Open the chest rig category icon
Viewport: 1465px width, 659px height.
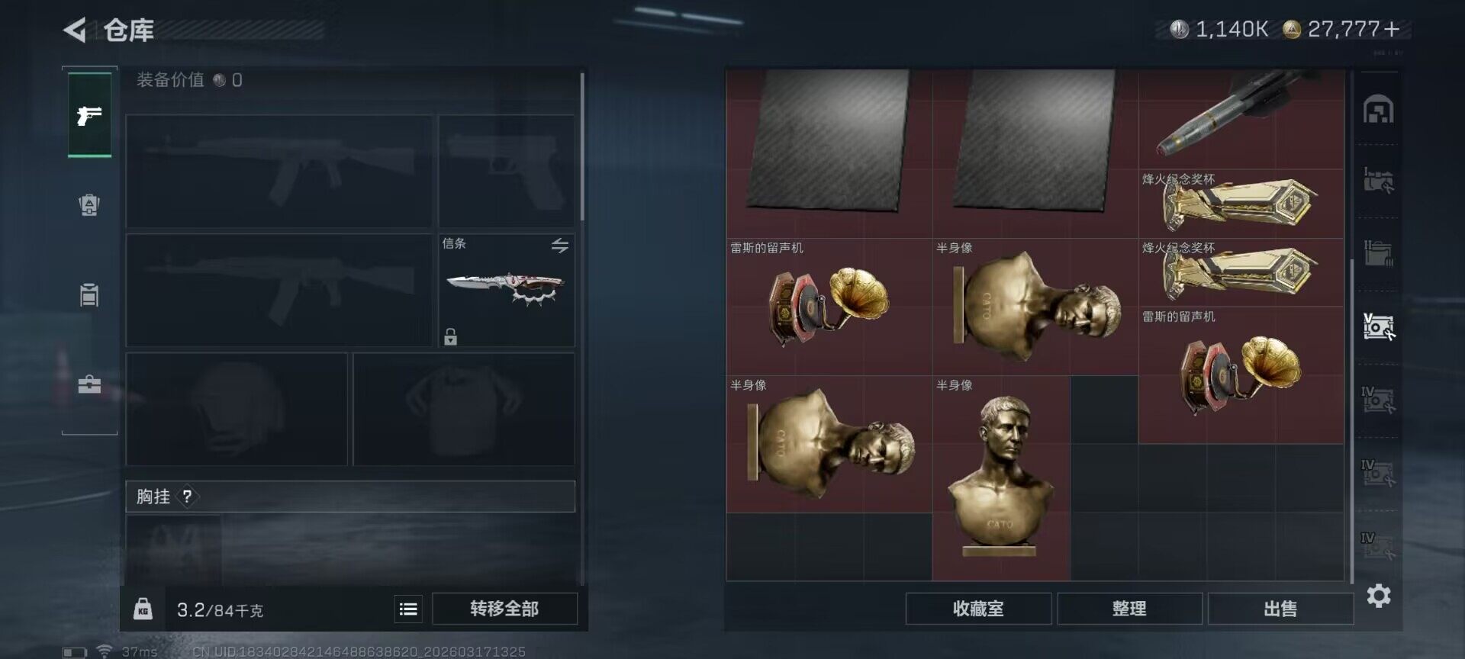[89, 294]
